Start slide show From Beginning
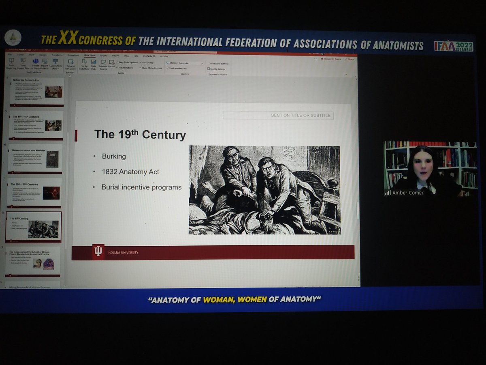 (11, 64)
